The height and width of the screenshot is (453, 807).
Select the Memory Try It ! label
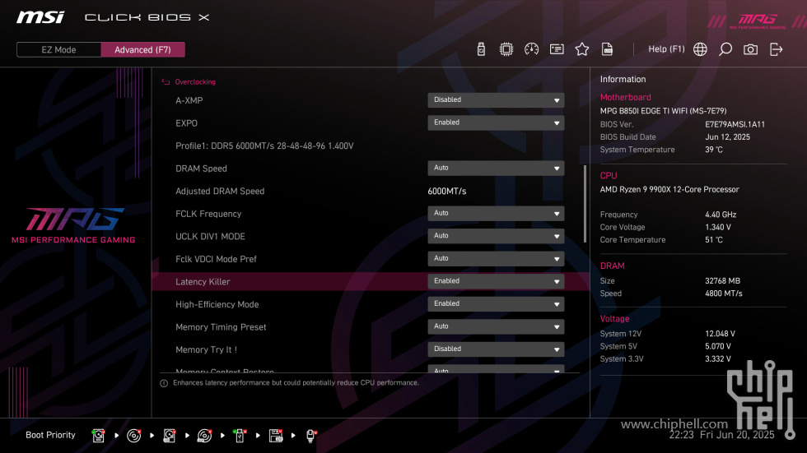[207, 349]
